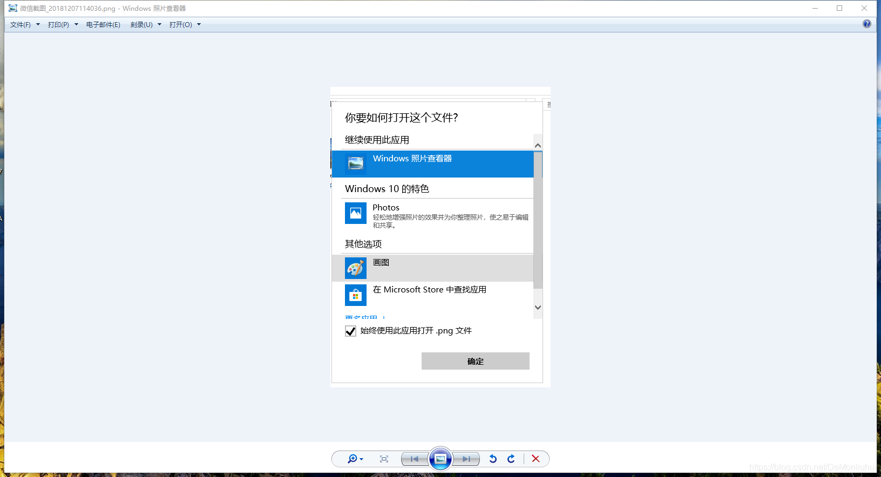Rotate the image clockwise

click(511, 459)
